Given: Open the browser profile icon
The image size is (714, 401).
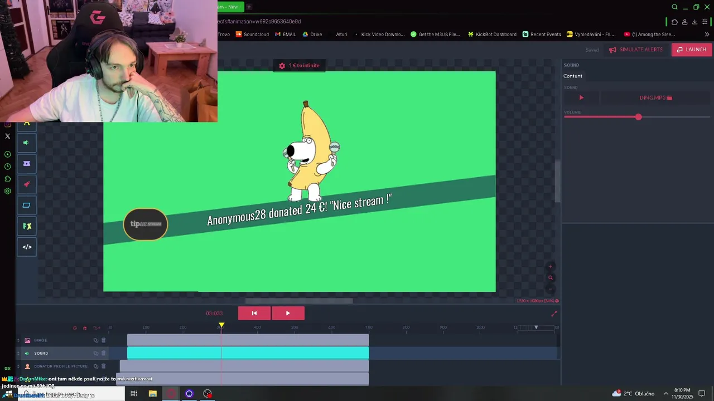Looking at the screenshot, I should click(x=684, y=22).
